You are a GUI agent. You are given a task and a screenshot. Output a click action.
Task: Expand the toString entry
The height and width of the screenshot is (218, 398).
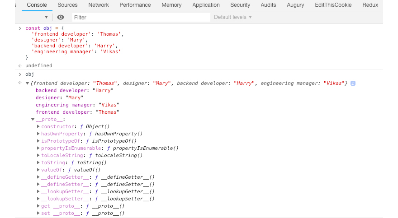(x=38, y=162)
